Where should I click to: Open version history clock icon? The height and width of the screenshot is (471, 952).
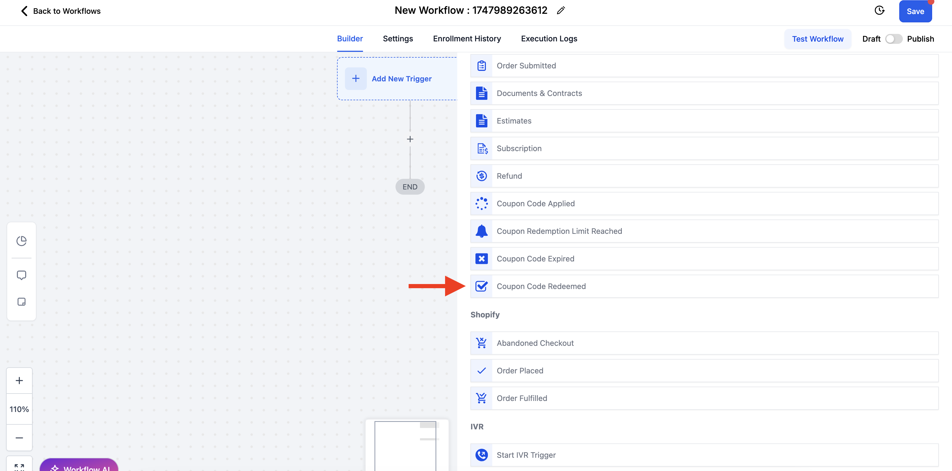pyautogui.click(x=879, y=11)
